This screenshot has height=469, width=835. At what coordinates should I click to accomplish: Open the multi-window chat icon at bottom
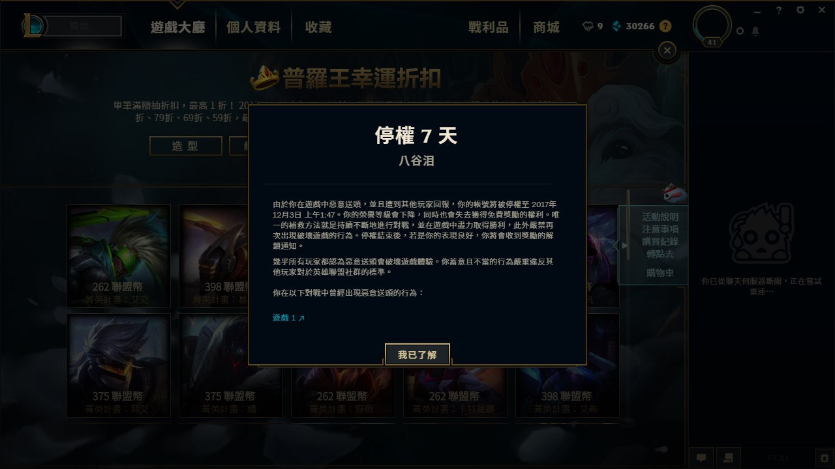point(729,458)
